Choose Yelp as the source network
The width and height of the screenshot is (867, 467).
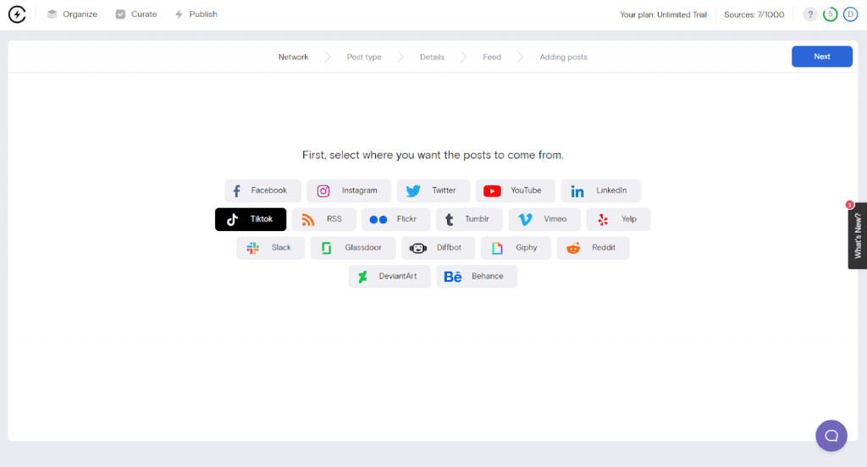(x=618, y=219)
